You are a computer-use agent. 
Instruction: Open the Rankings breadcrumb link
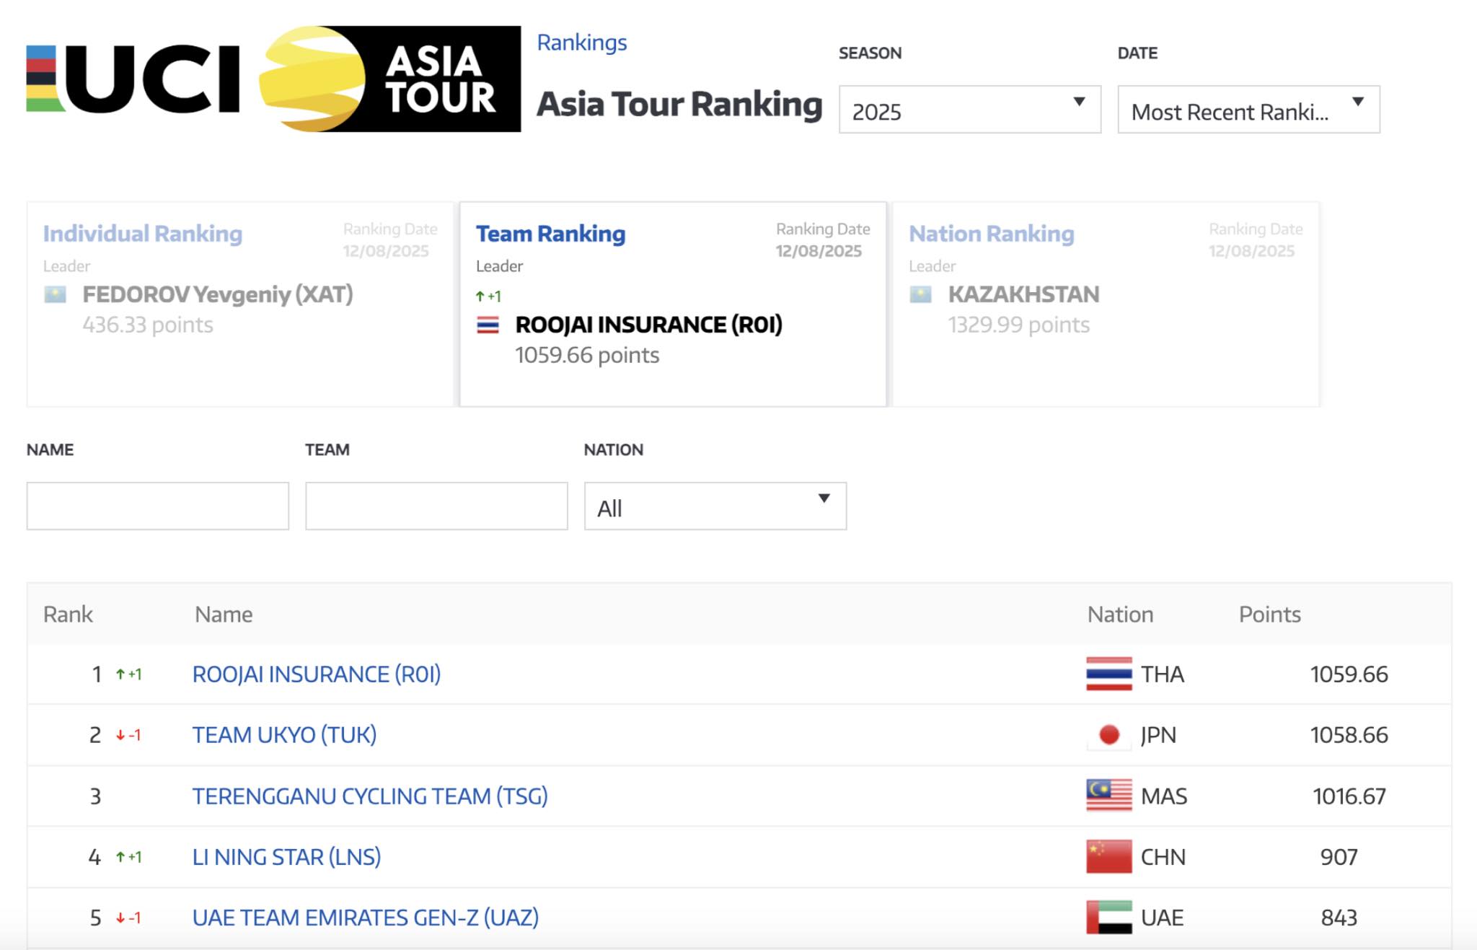582,43
